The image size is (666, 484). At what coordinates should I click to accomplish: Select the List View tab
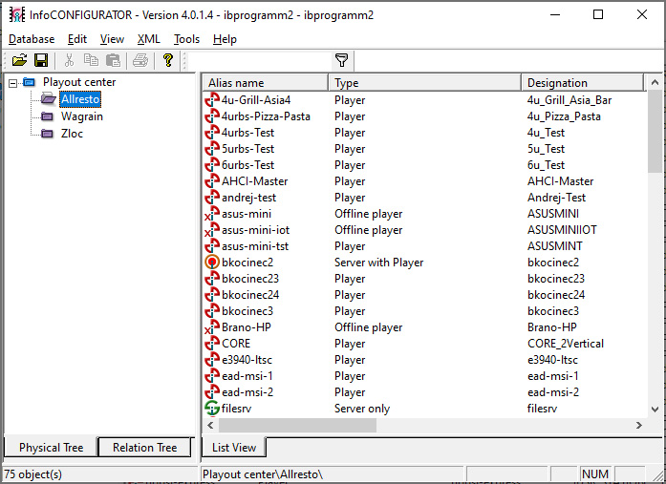pos(234,447)
